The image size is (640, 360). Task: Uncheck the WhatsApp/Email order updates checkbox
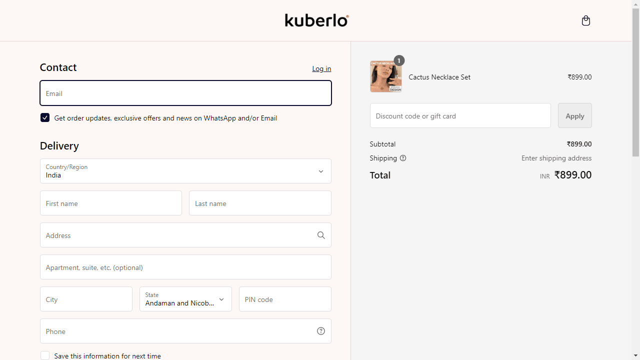45,117
